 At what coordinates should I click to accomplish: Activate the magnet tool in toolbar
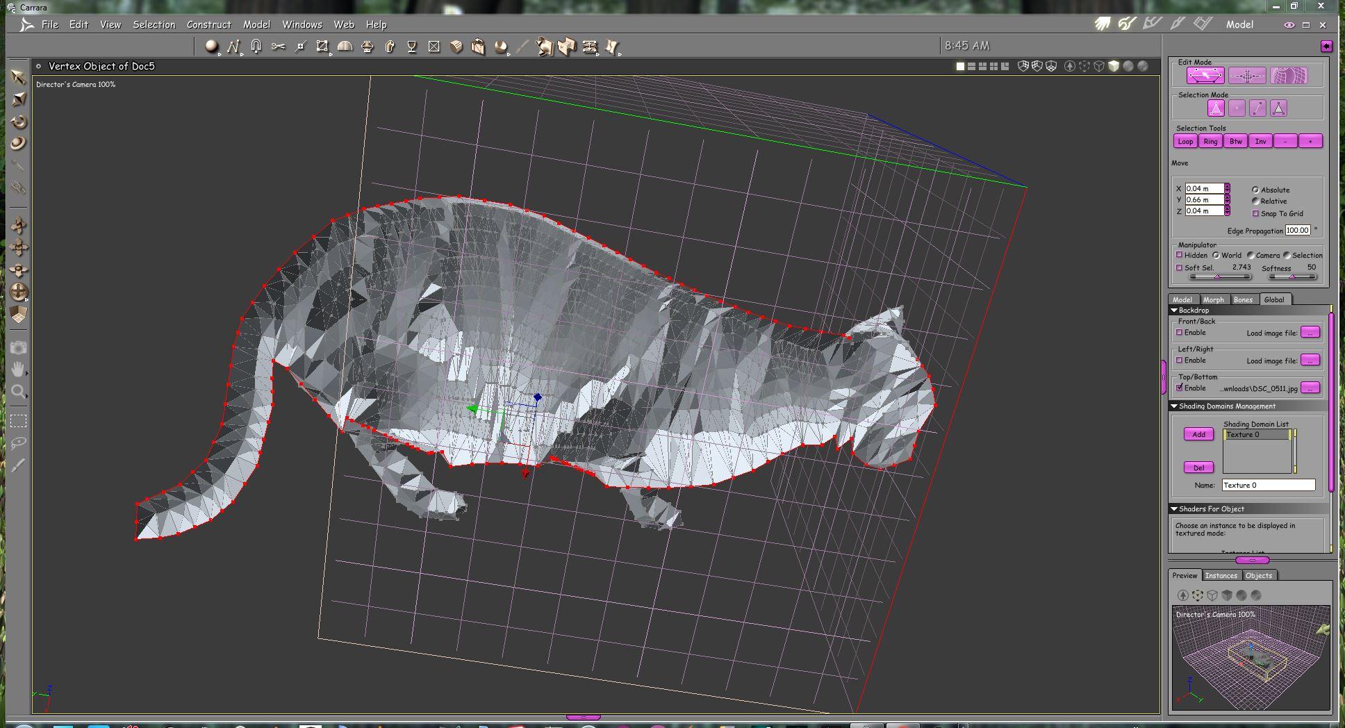click(256, 47)
